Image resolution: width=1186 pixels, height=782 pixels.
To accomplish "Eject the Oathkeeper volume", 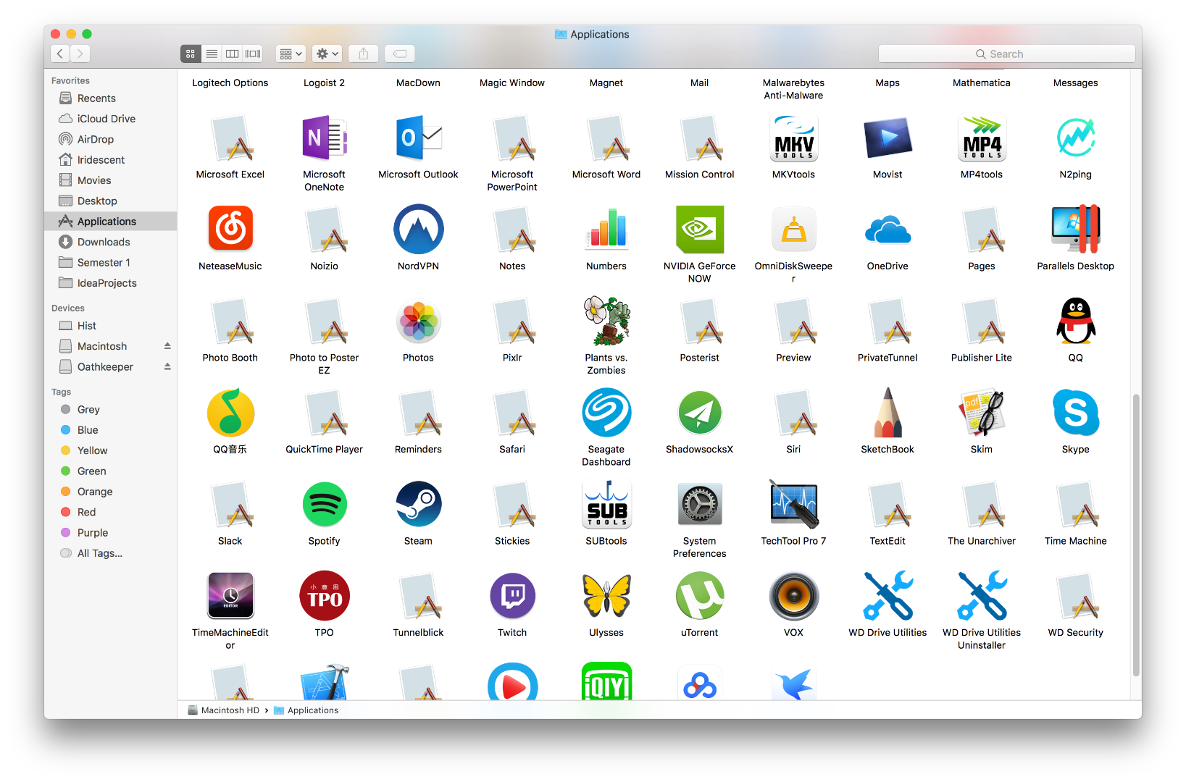I will (x=167, y=366).
